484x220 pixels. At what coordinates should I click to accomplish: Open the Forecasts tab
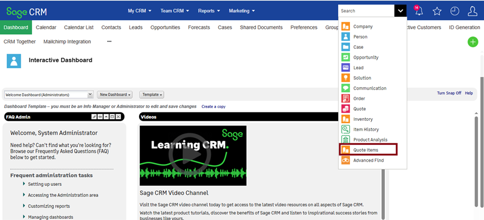[x=199, y=27]
